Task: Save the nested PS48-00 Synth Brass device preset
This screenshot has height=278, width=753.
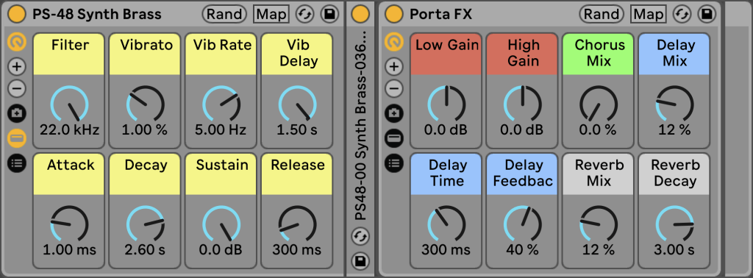Action: pyautogui.click(x=360, y=262)
